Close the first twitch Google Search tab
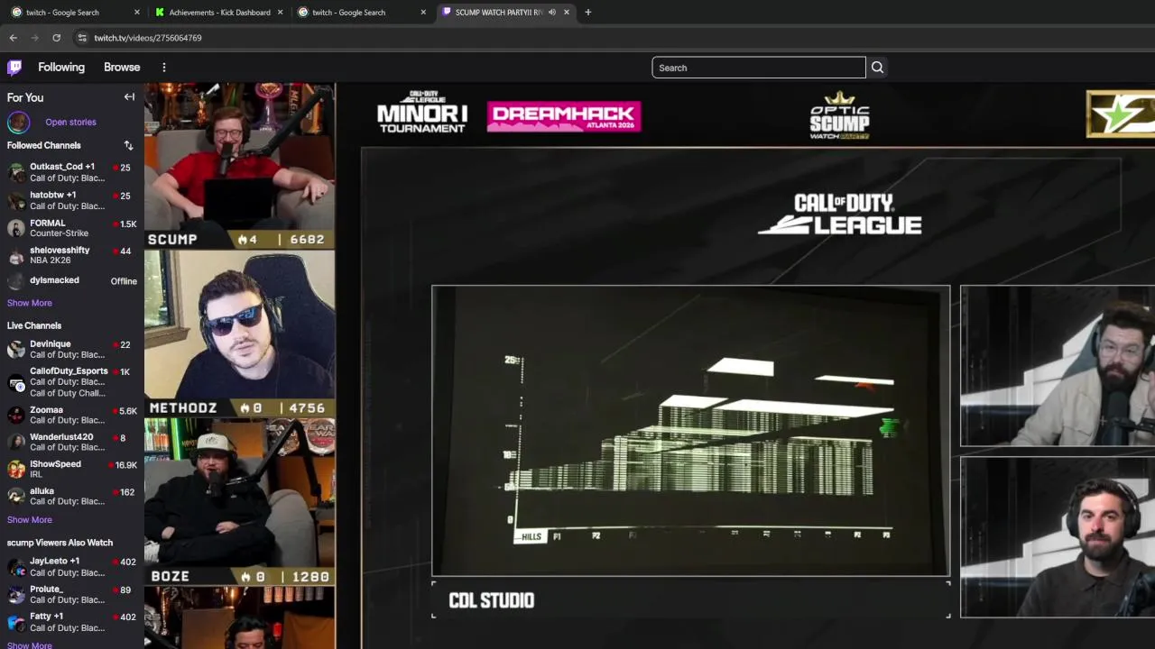This screenshot has width=1155, height=649. click(137, 13)
